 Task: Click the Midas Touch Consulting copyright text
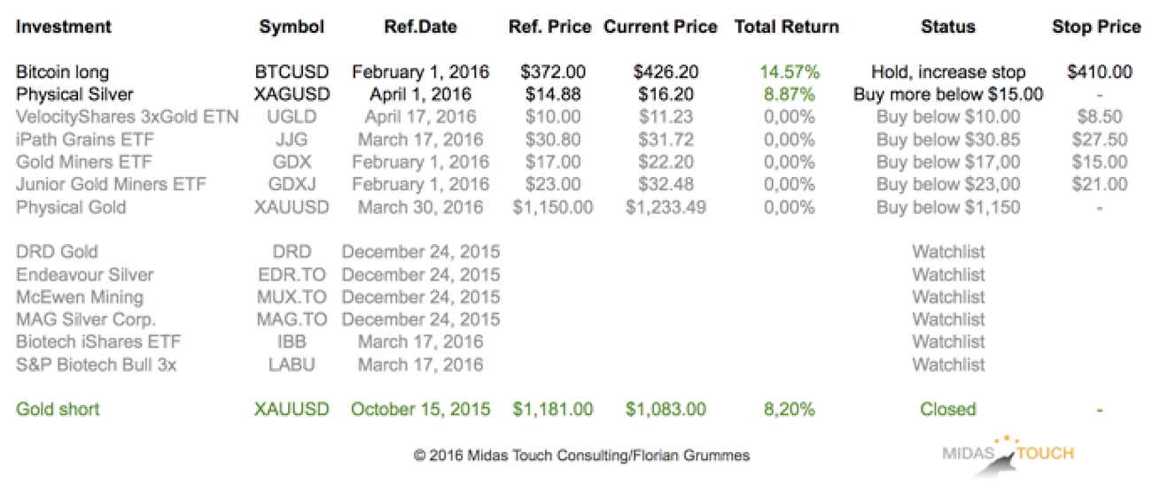coord(581,457)
